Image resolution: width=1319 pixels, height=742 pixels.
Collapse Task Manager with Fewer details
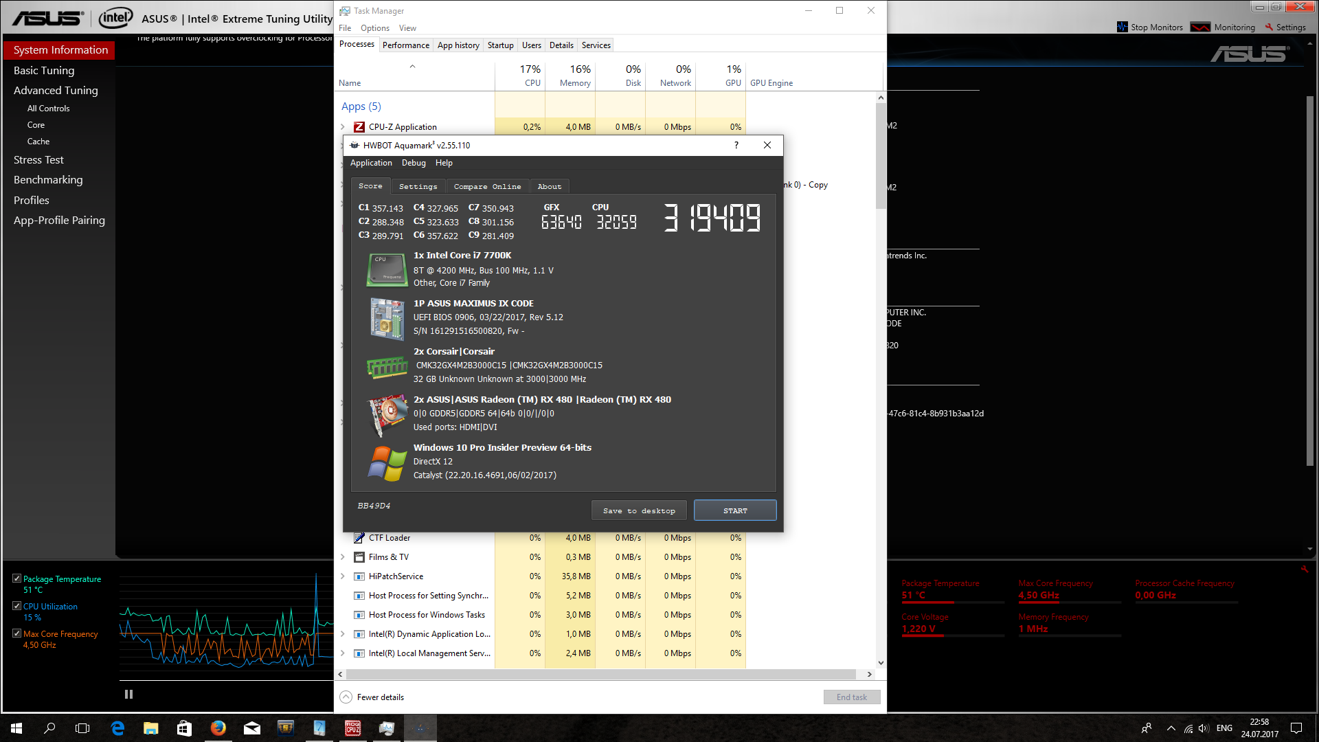372,697
